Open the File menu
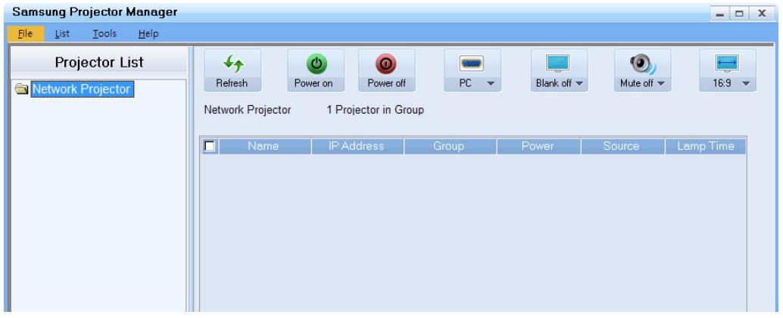783x318 pixels. point(25,33)
